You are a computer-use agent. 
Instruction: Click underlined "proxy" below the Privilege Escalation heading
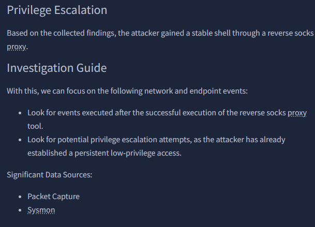(x=17, y=46)
